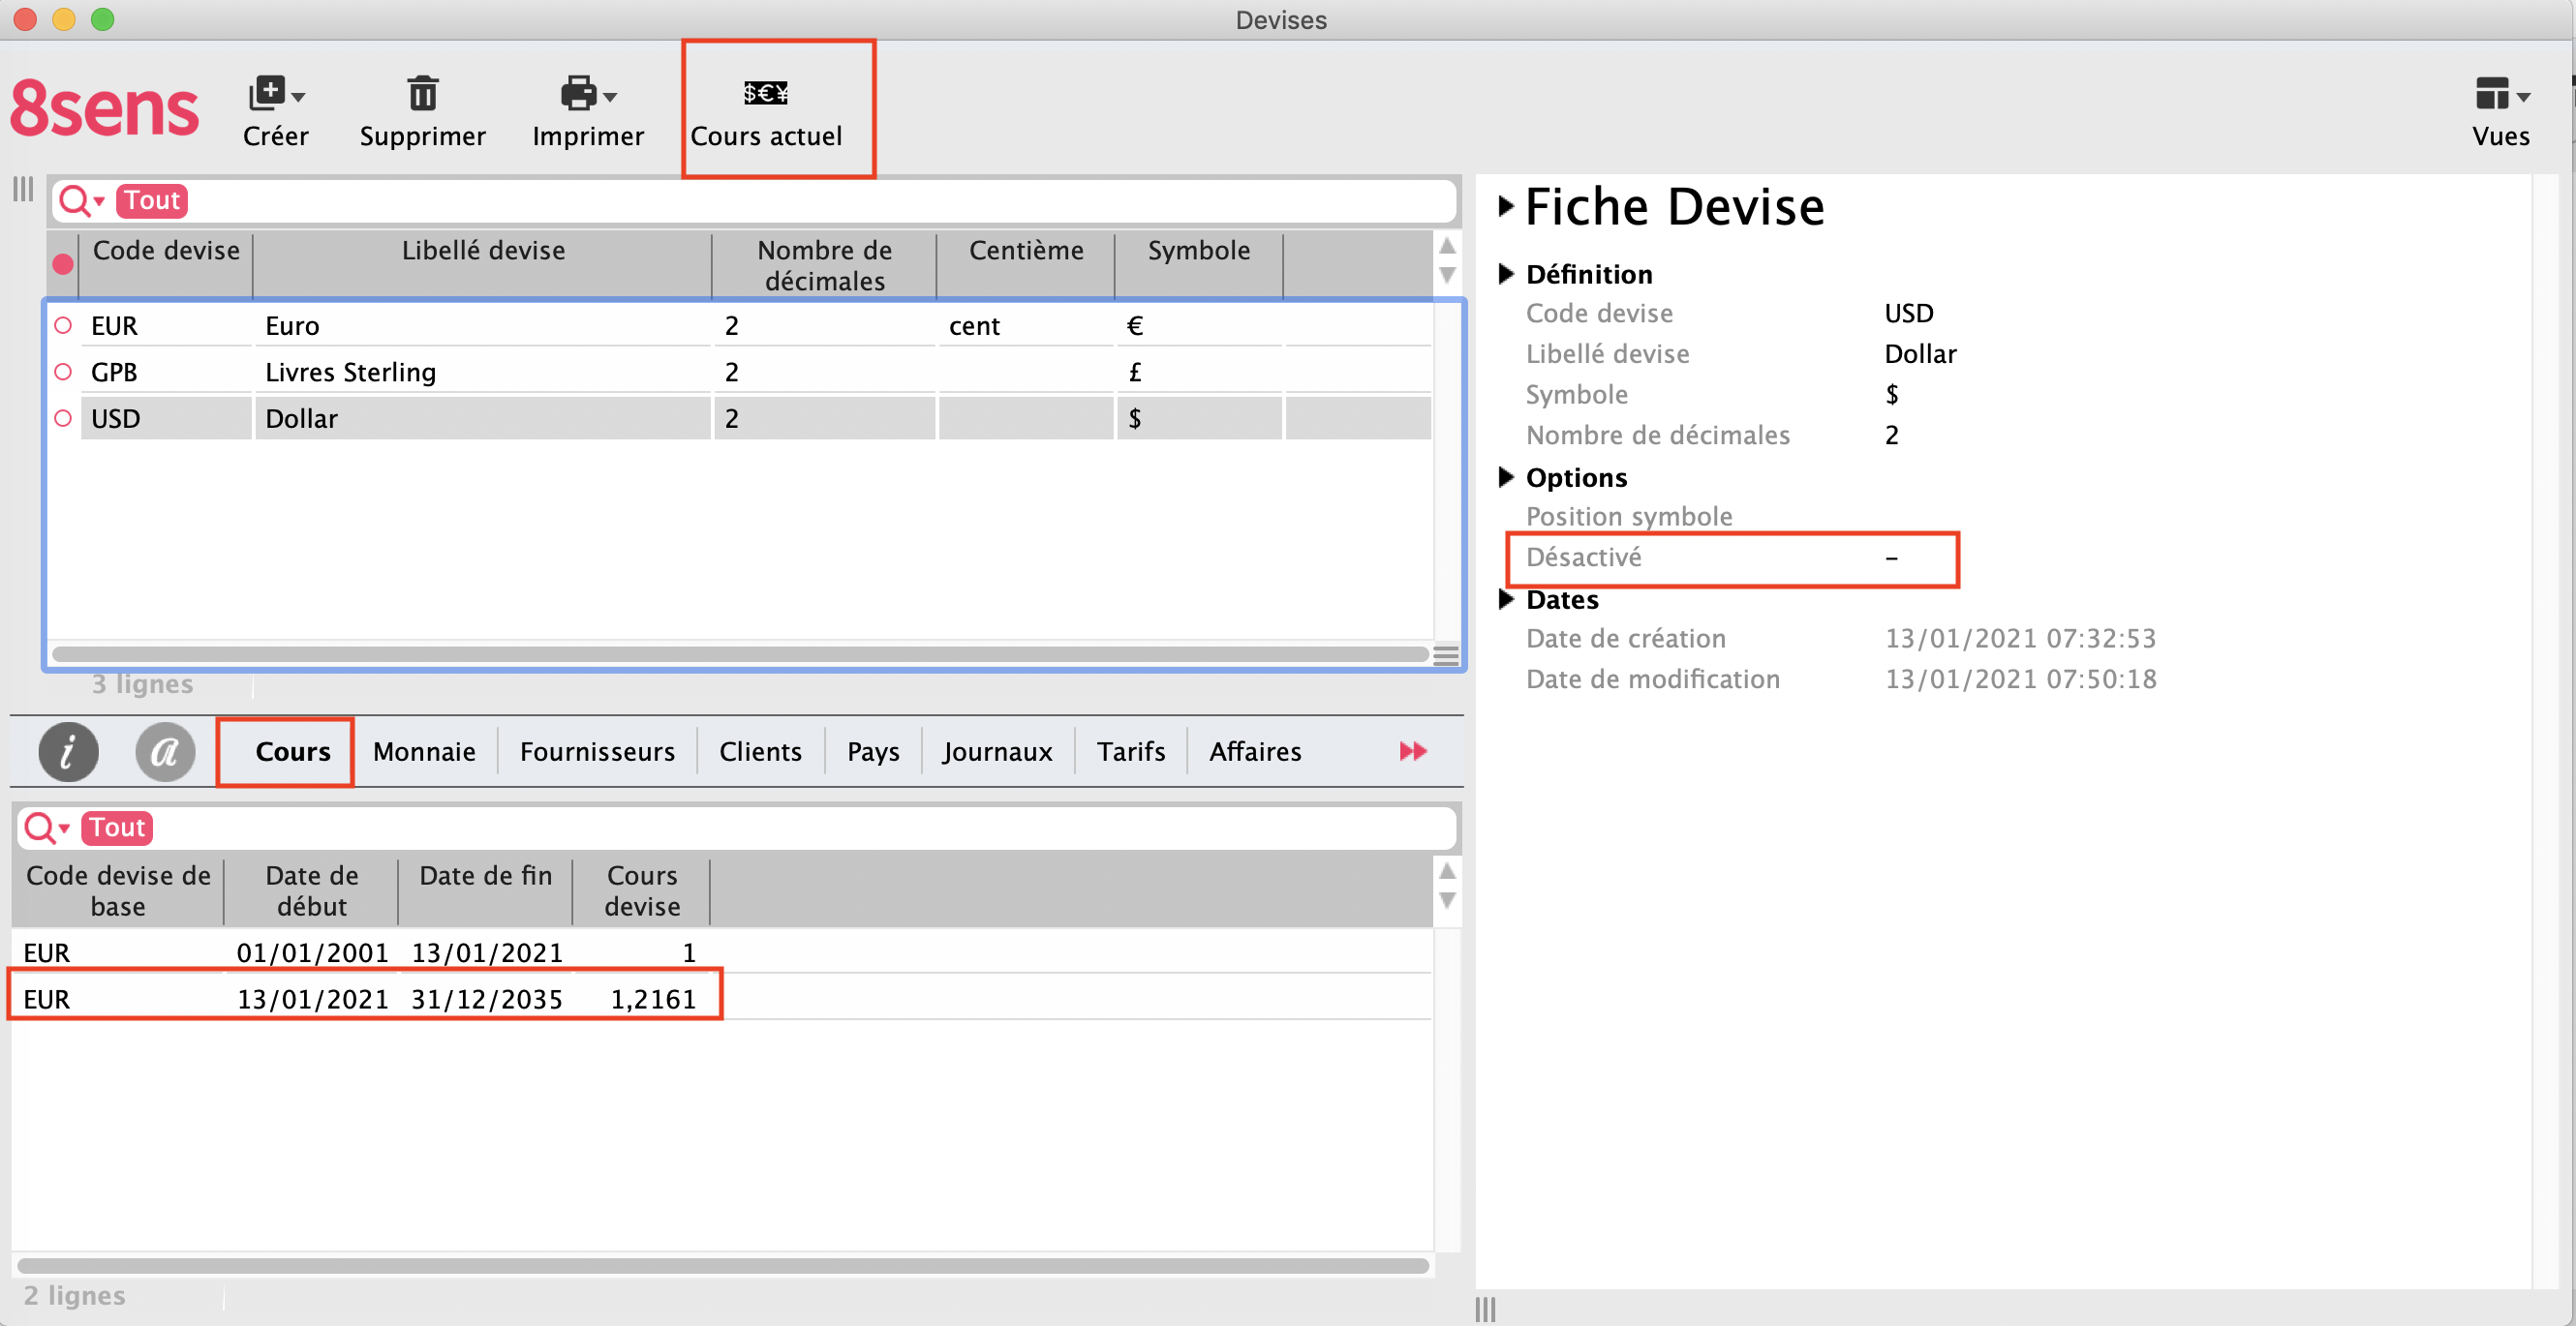Image resolution: width=2576 pixels, height=1326 pixels.
Task: Click the Imprimer printer icon
Action: pos(579,93)
